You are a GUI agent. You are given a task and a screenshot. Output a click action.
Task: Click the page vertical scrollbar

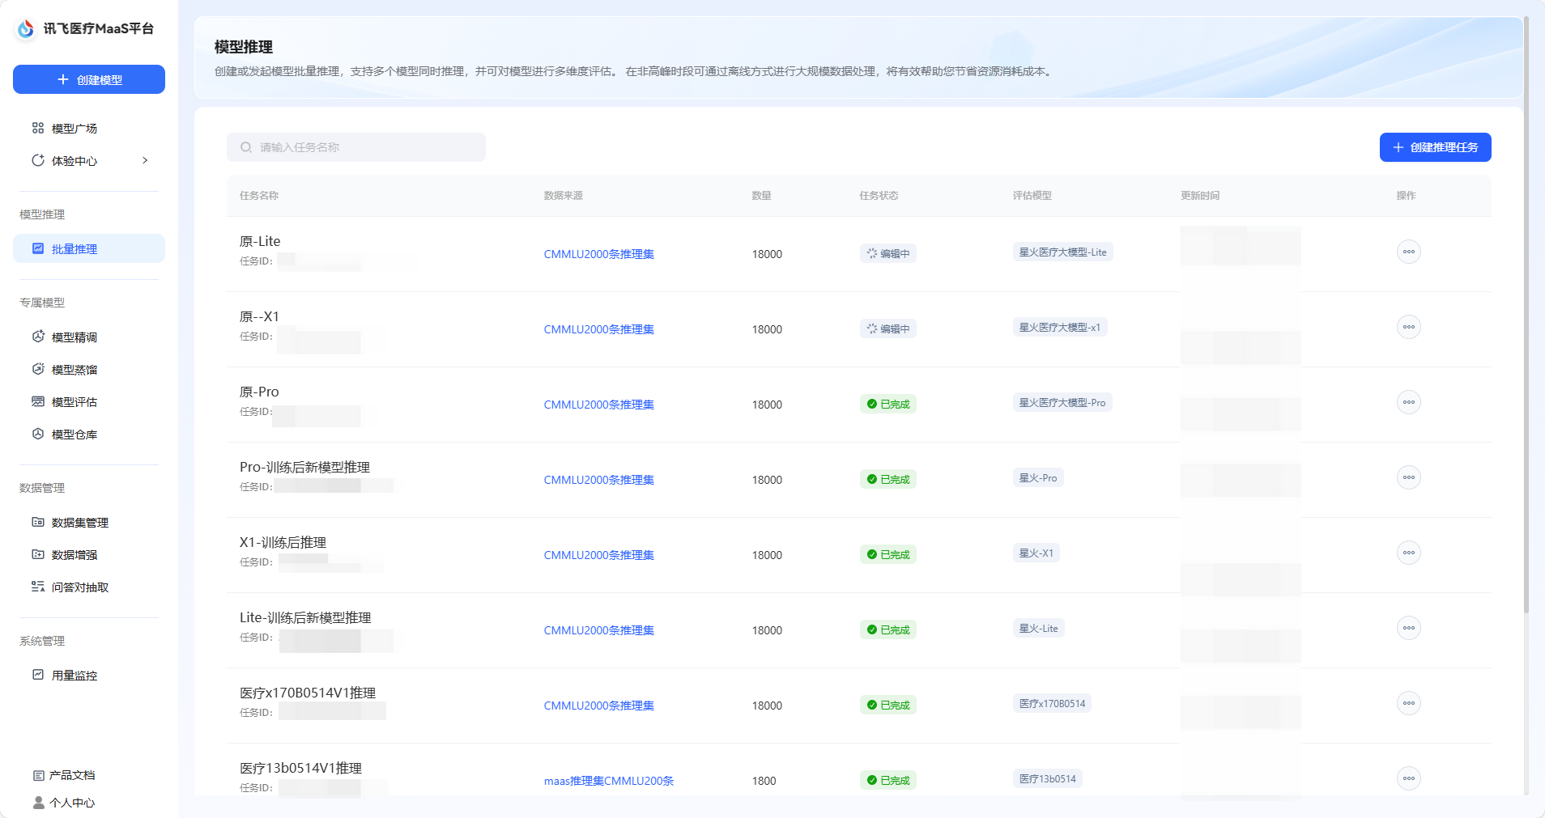(x=1526, y=316)
